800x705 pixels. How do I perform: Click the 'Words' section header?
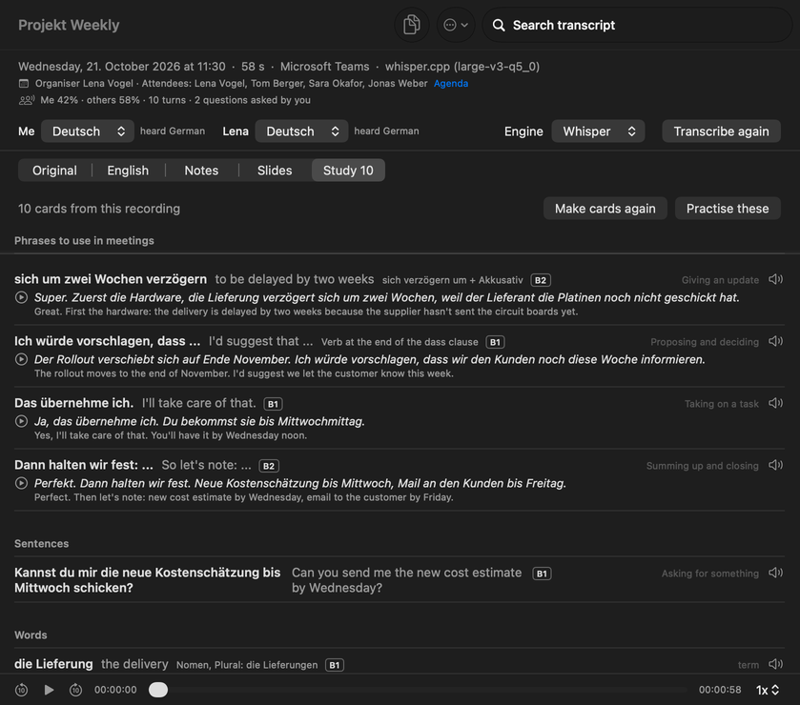[x=31, y=635]
